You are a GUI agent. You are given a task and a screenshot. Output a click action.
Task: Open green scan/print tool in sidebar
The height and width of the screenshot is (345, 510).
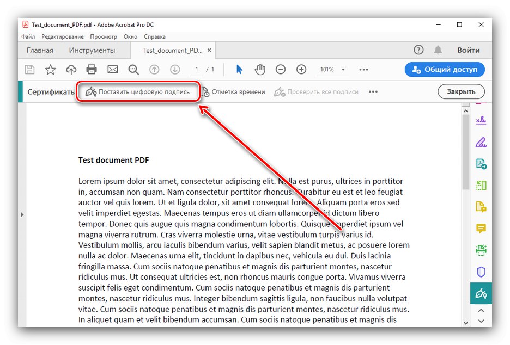point(481,250)
